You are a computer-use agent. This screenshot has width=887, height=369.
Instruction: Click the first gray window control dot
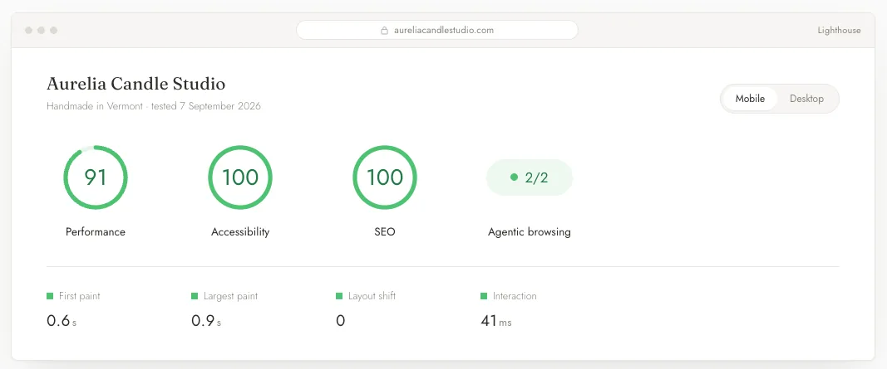(28, 31)
